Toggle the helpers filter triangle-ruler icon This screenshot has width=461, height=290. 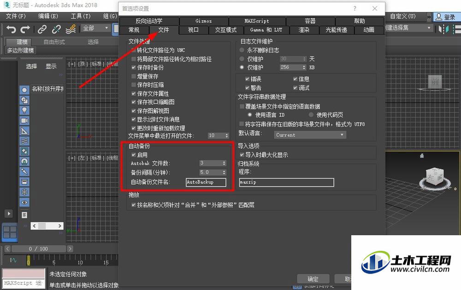pos(24,131)
